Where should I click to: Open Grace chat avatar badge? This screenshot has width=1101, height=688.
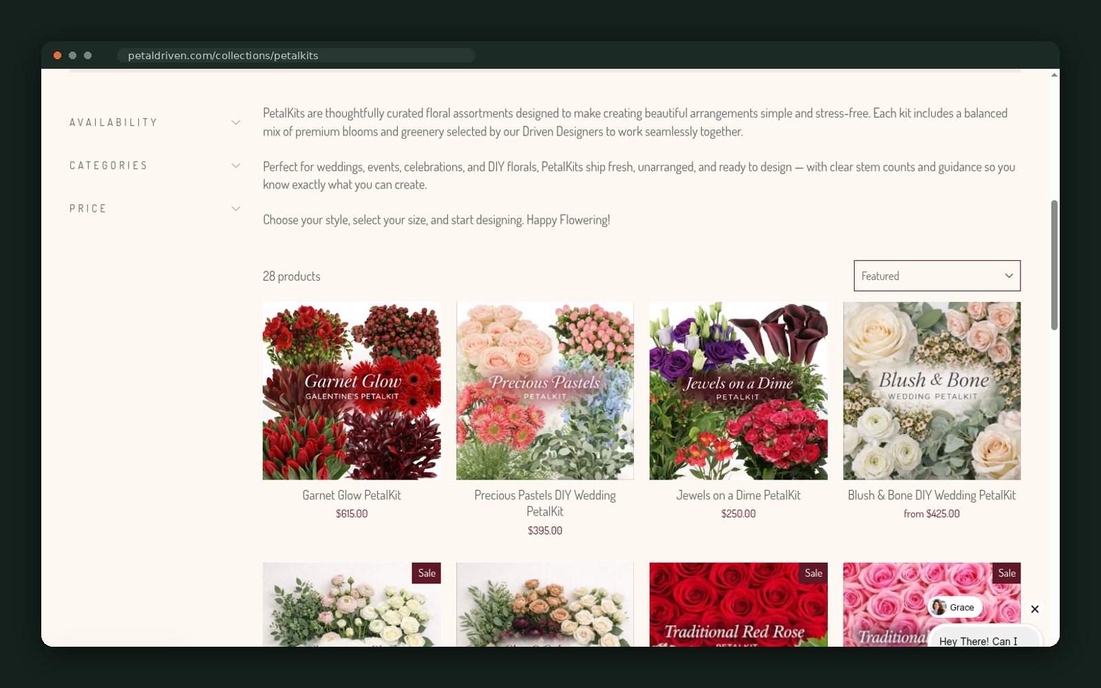tap(954, 607)
